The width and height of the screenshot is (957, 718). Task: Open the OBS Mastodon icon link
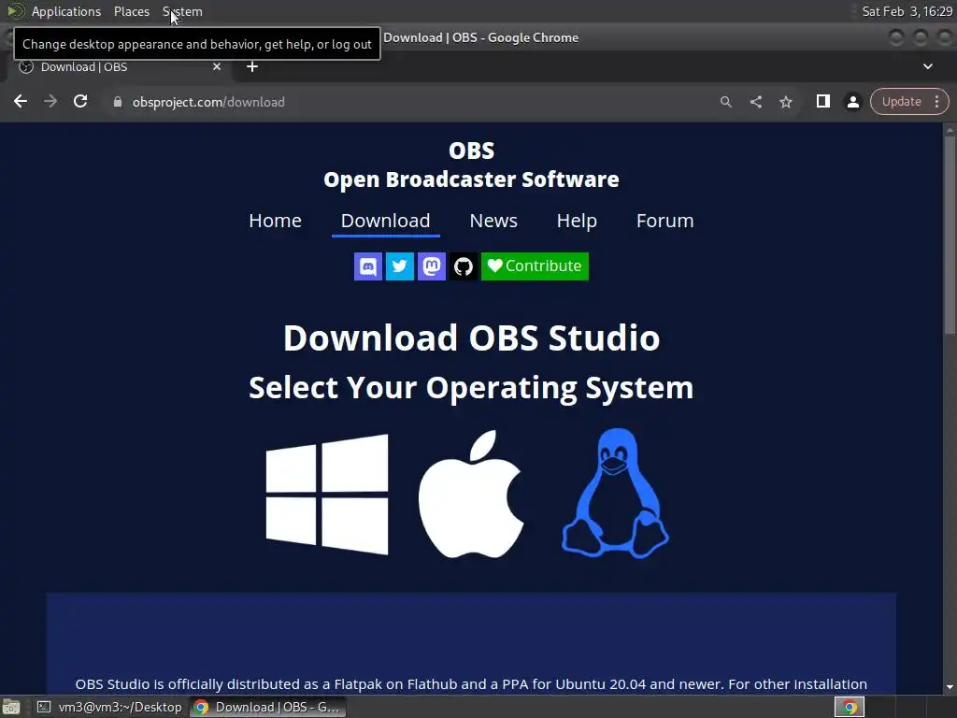pos(432,266)
